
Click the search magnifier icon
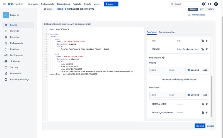(x=172, y=4)
